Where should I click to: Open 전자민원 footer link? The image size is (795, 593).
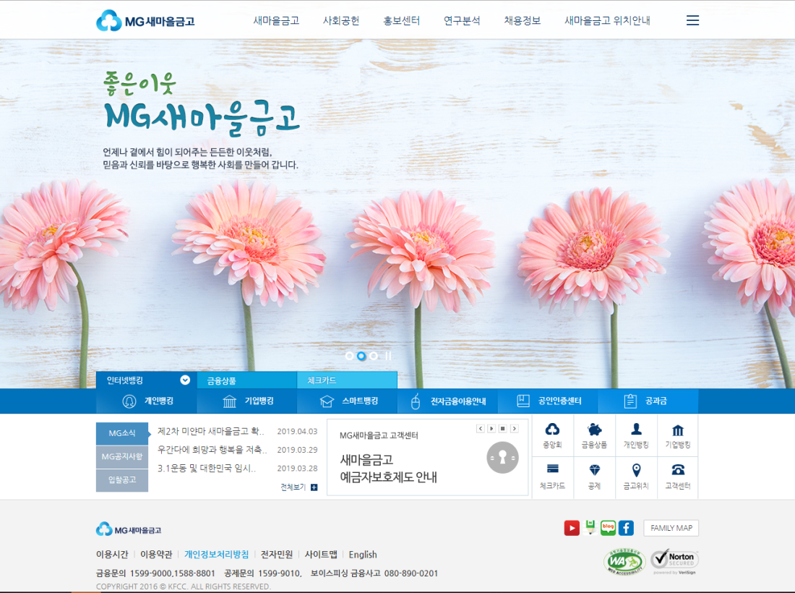[277, 555]
